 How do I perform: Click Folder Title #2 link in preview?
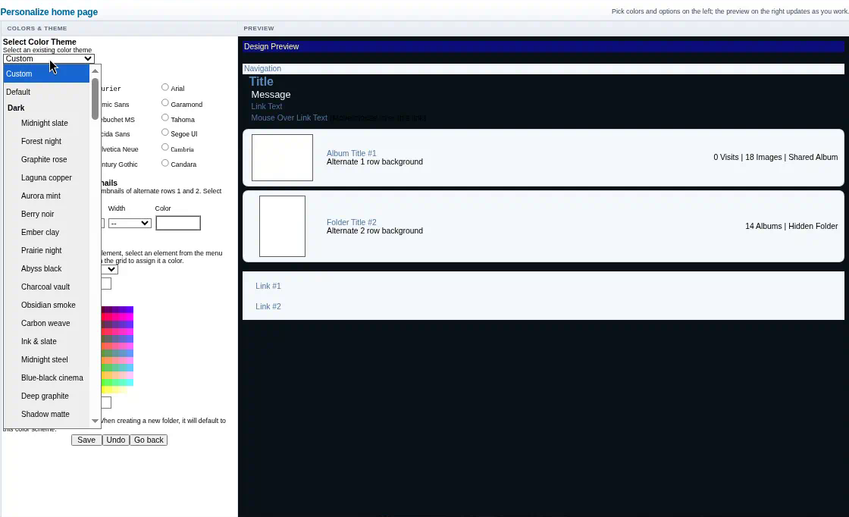click(x=352, y=222)
